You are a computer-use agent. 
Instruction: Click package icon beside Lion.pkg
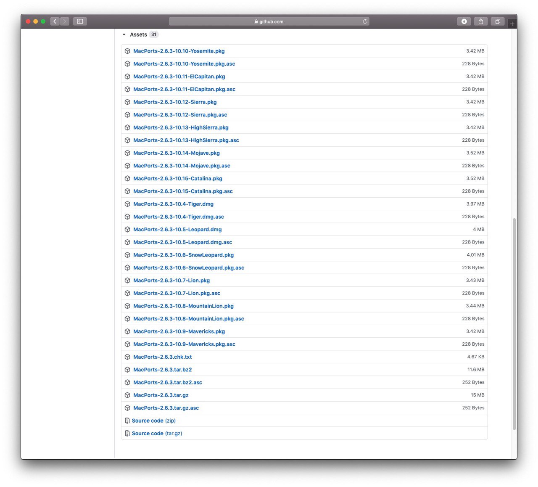[127, 281]
